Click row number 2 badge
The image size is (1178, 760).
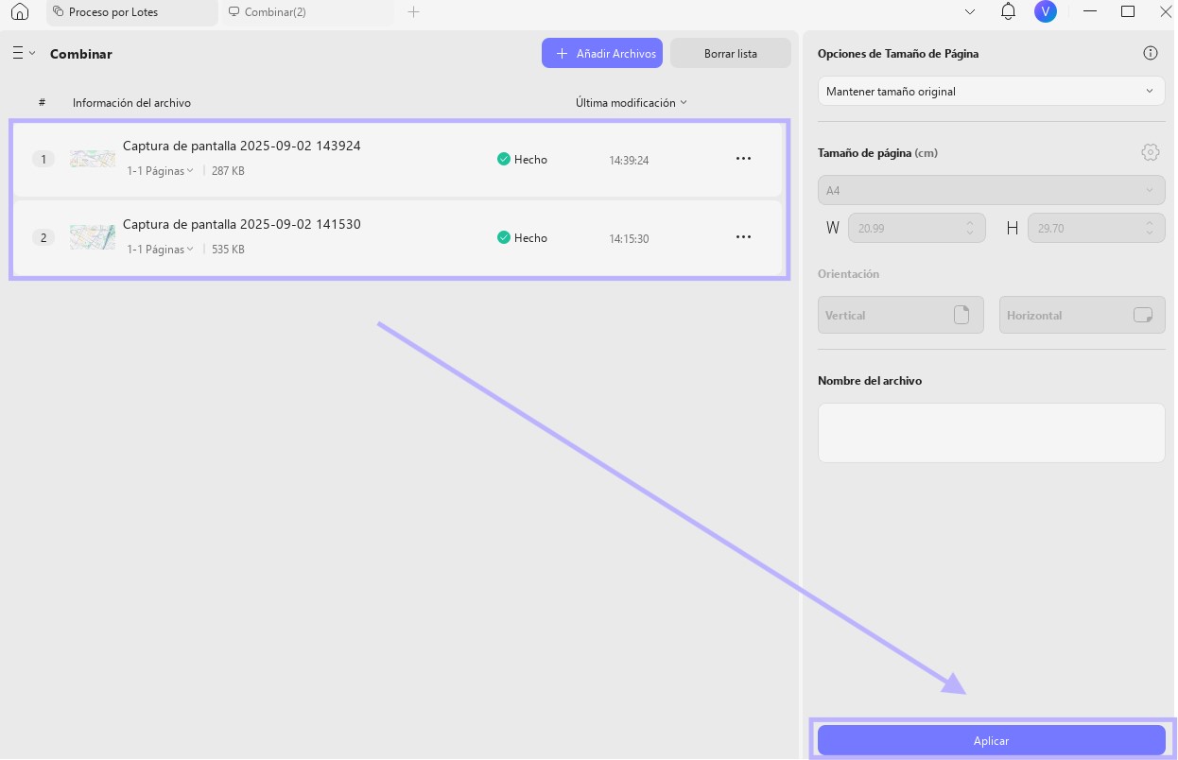point(43,237)
